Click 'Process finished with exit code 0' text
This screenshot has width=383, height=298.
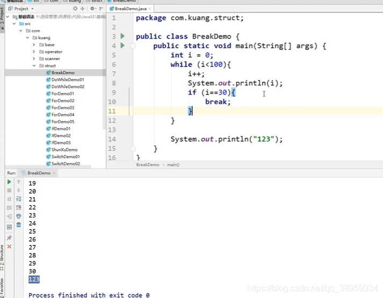click(x=89, y=295)
